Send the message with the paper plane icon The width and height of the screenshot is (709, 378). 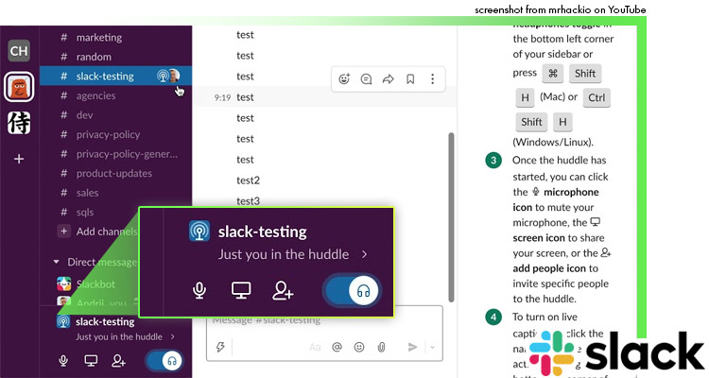point(412,347)
